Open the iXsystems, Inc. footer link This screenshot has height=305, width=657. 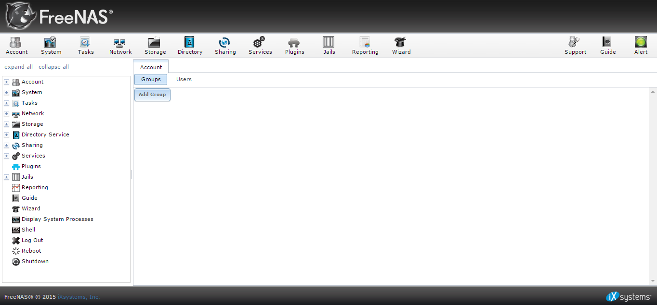click(79, 297)
